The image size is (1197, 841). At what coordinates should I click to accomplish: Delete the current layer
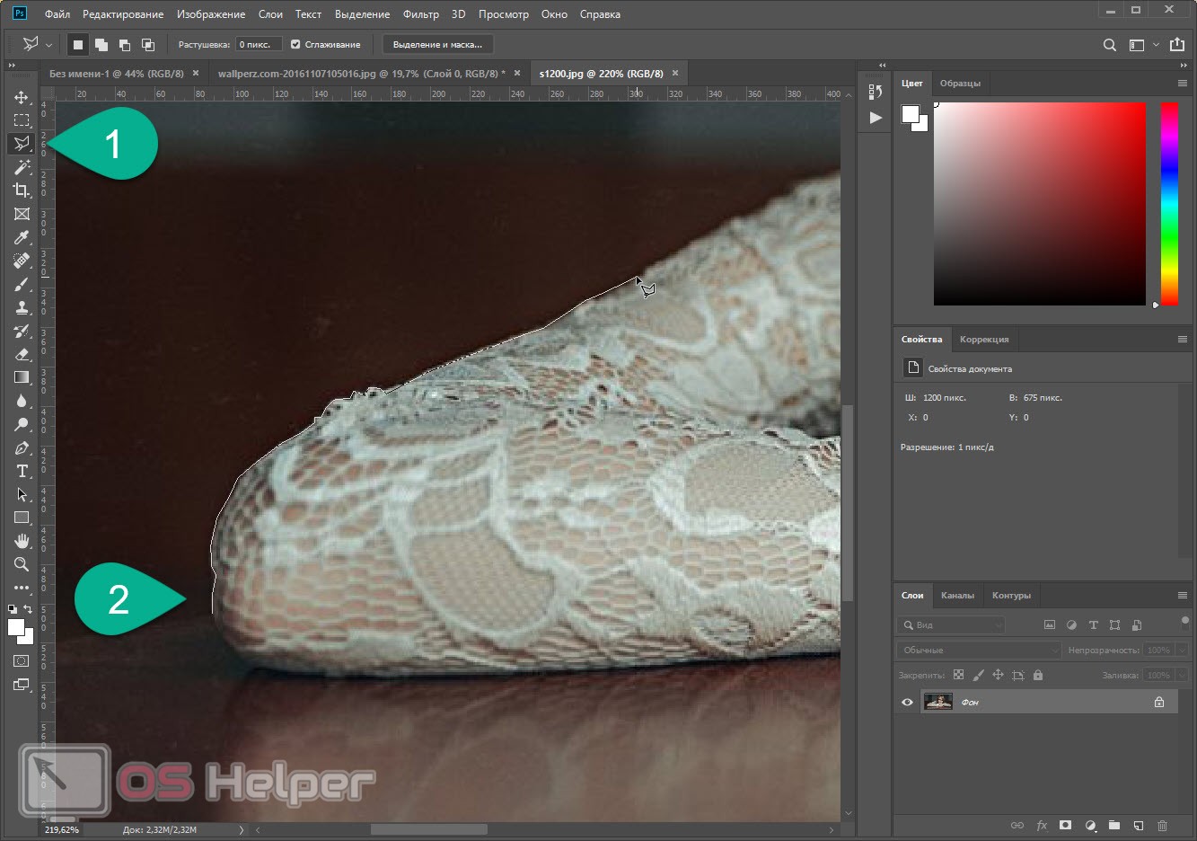(1162, 825)
